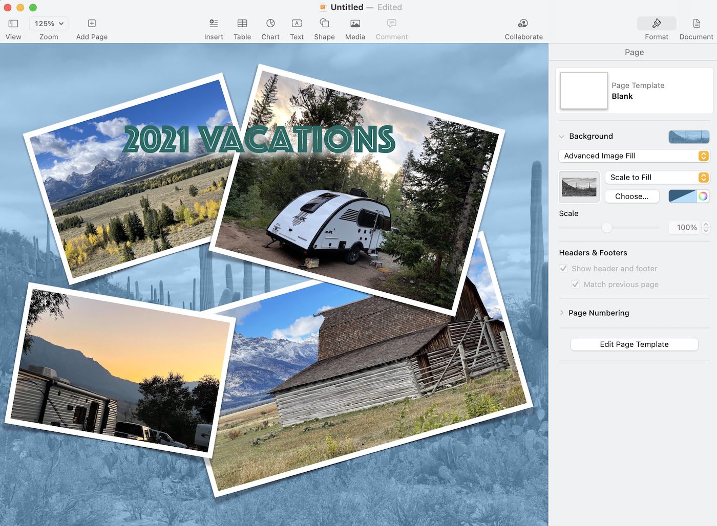Viewport: 717px width, 526px height.
Task: Click the Edit Page Template button
Action: pyautogui.click(x=634, y=344)
